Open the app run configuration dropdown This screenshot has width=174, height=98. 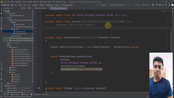pos(103,5)
